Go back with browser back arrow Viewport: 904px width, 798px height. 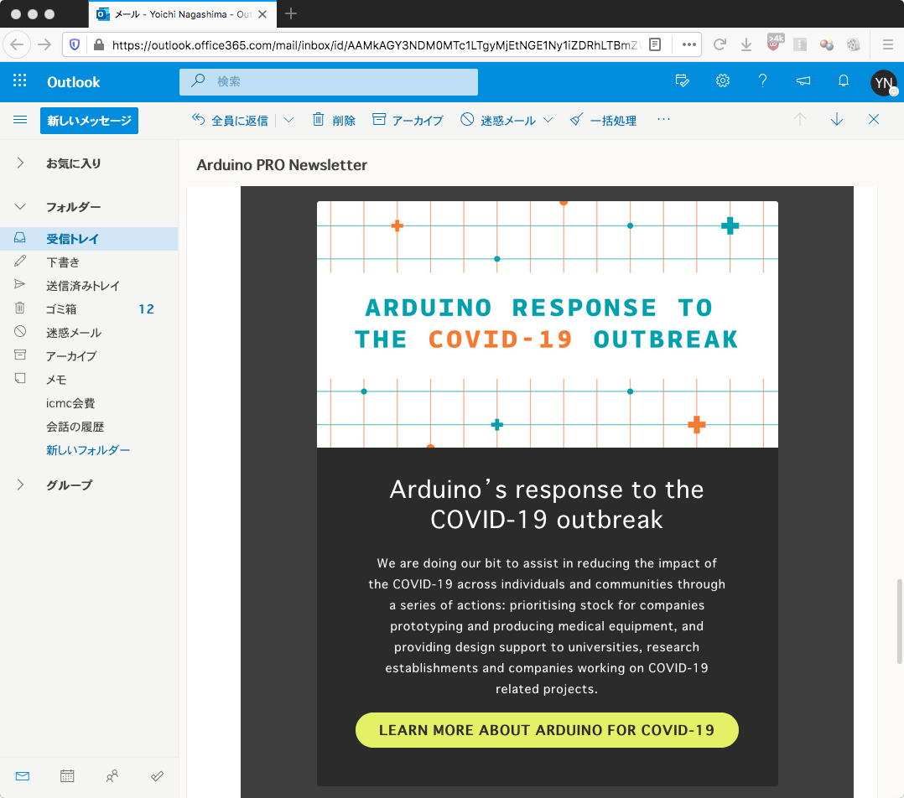point(18,44)
